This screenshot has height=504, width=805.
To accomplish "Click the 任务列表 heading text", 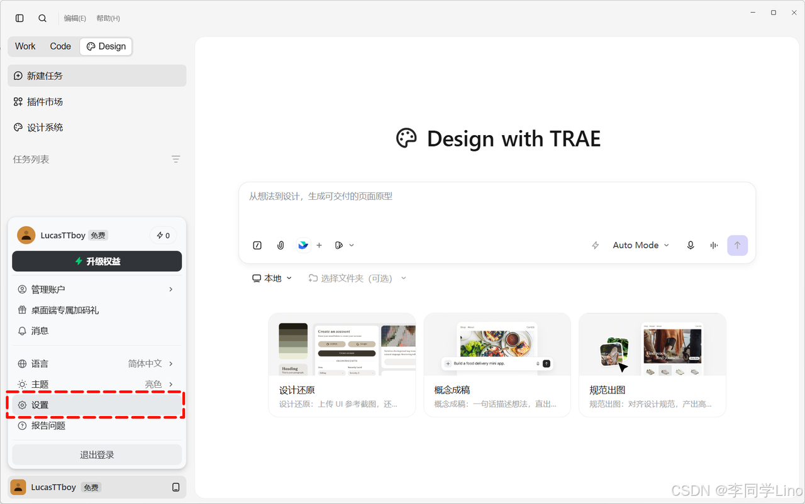I will [31, 160].
